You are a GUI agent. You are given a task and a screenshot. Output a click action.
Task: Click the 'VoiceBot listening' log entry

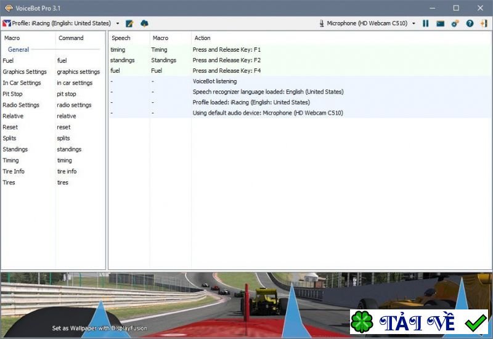pos(214,81)
